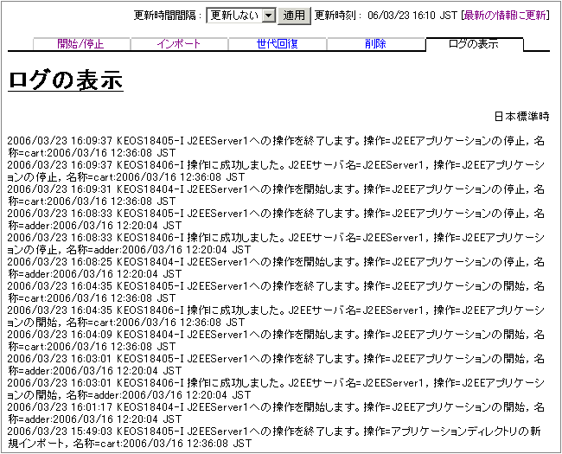This screenshot has width=562, height=454.
Task: Select the 16:03:01 KEOS18405-I log entry
Action: tap(276, 364)
